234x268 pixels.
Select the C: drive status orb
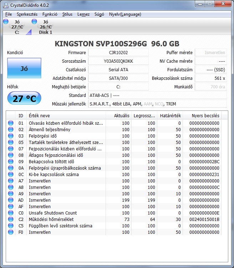click(6, 21)
